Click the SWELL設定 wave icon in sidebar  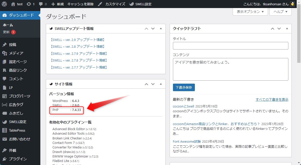pos(5,122)
